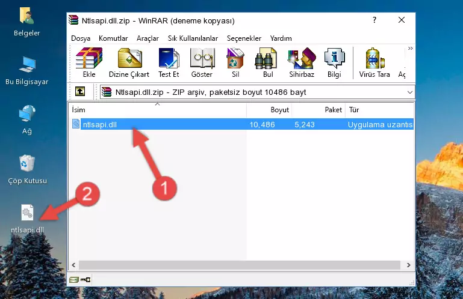Sort by the Paket column header
The height and width of the screenshot is (299, 463).
[x=319, y=110]
